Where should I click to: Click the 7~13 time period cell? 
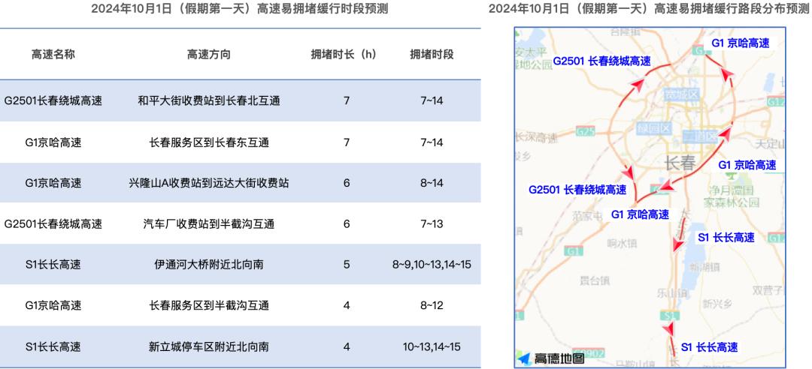[x=432, y=223]
